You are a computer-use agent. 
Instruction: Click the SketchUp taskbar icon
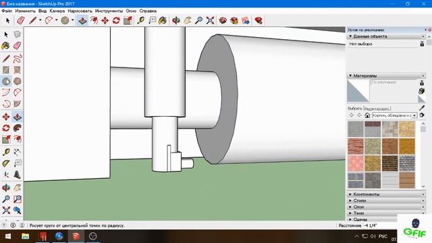[76, 236]
